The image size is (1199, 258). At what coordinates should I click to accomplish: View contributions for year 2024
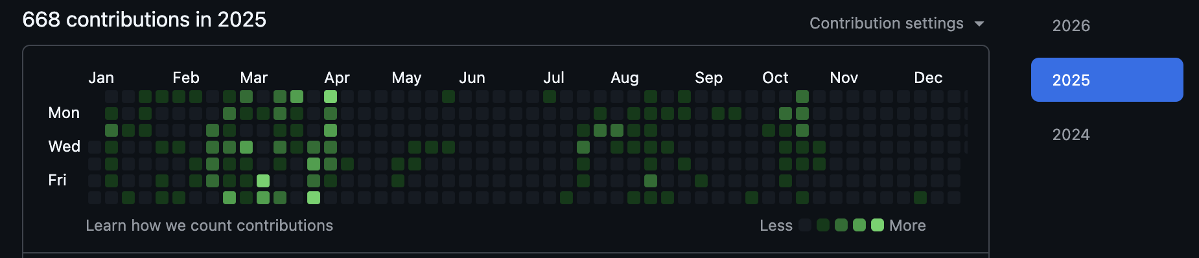coord(1071,135)
